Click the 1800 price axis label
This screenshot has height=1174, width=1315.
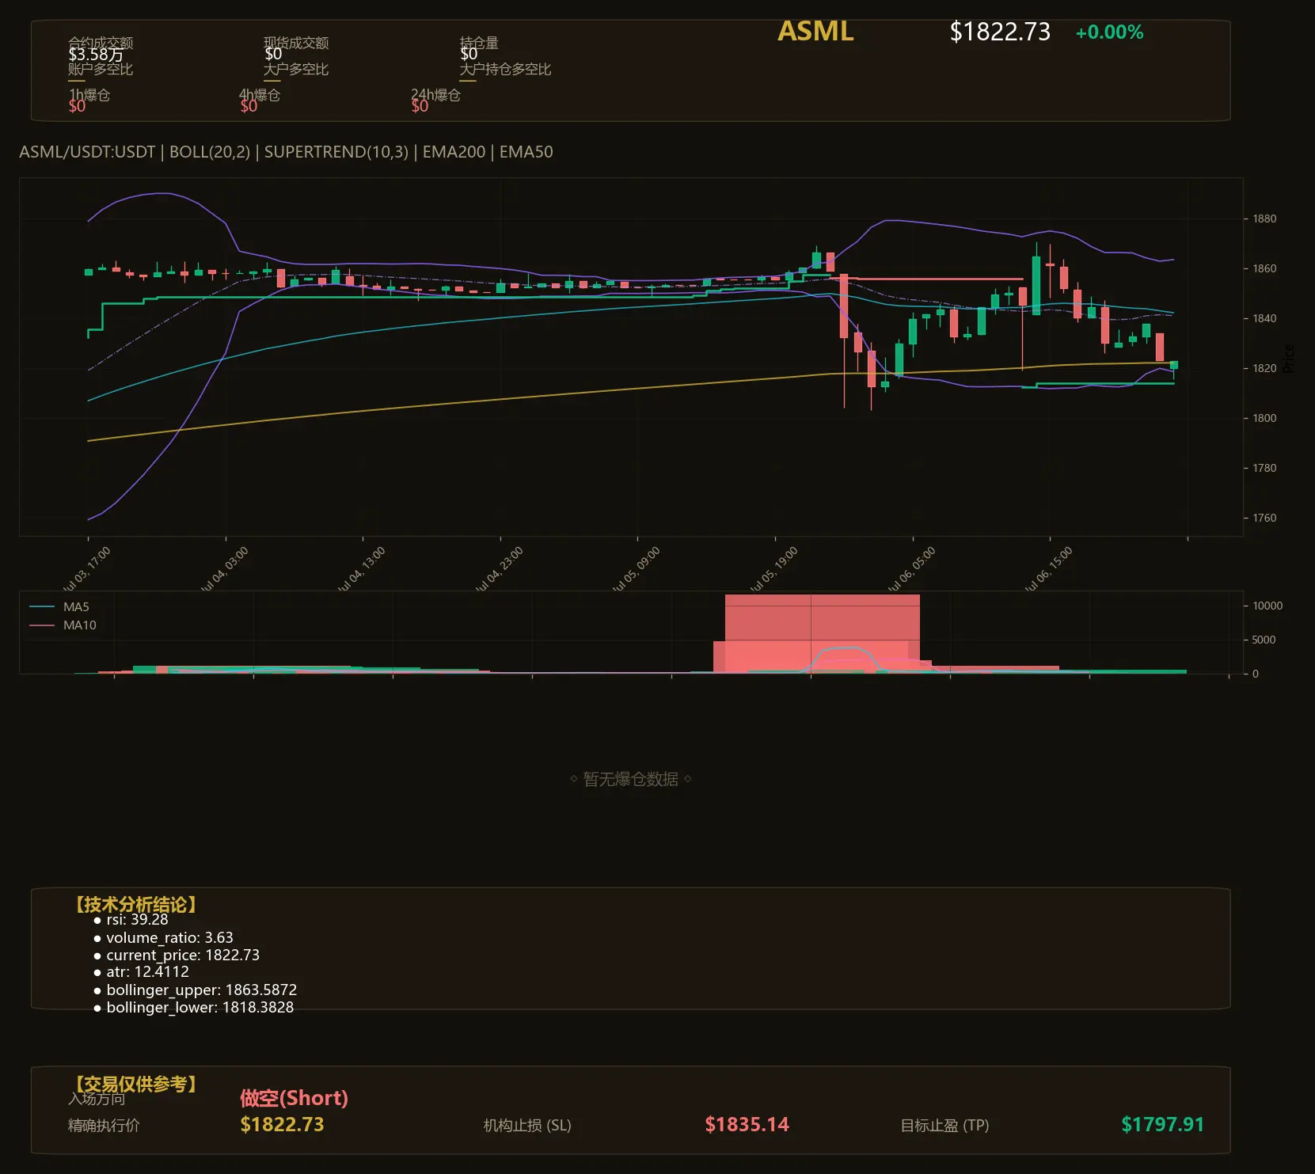click(1264, 418)
